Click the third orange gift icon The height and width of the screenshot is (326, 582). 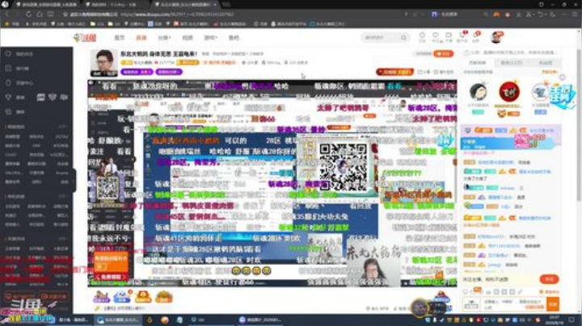[x=143, y=297]
